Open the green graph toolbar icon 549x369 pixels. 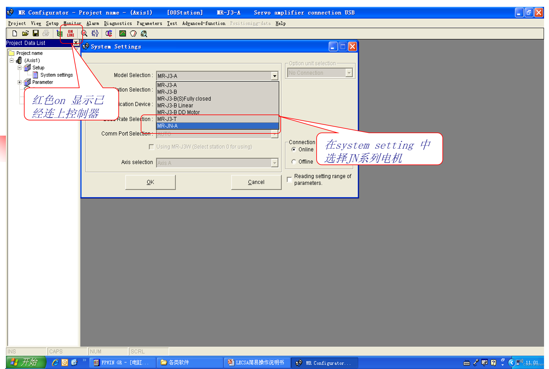click(x=123, y=33)
